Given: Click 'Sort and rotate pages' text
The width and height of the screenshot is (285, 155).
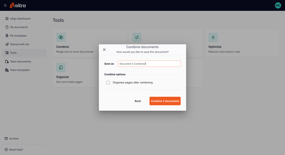Looking at the screenshot, I should click(69, 82).
